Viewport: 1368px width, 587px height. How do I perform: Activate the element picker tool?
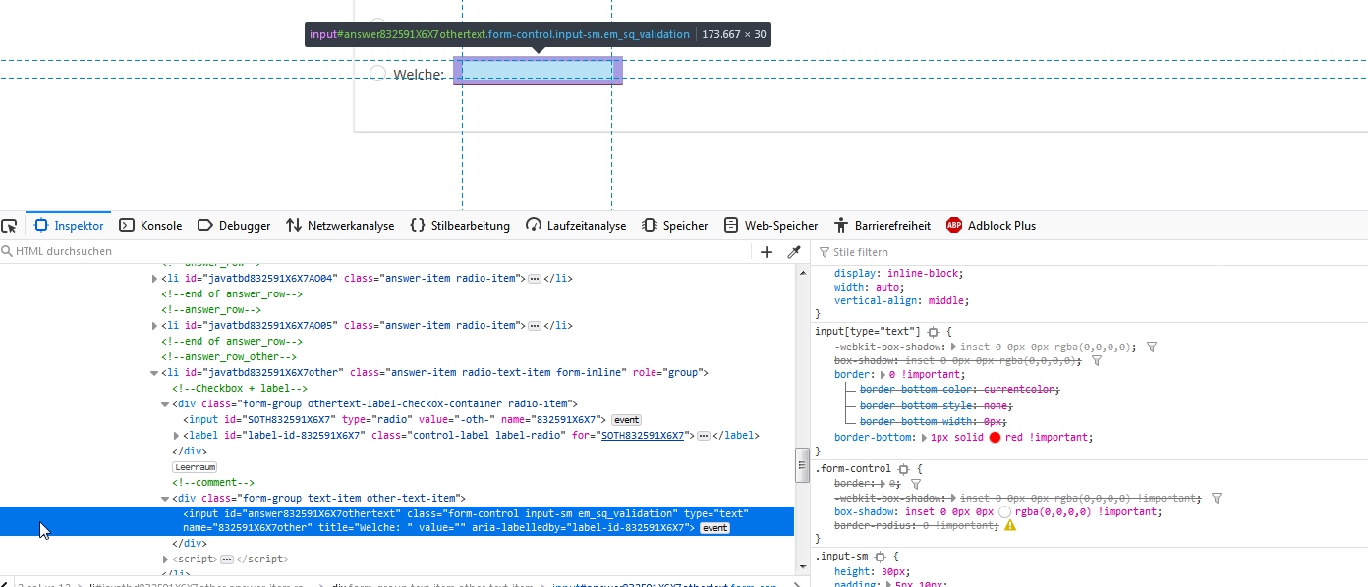[10, 226]
